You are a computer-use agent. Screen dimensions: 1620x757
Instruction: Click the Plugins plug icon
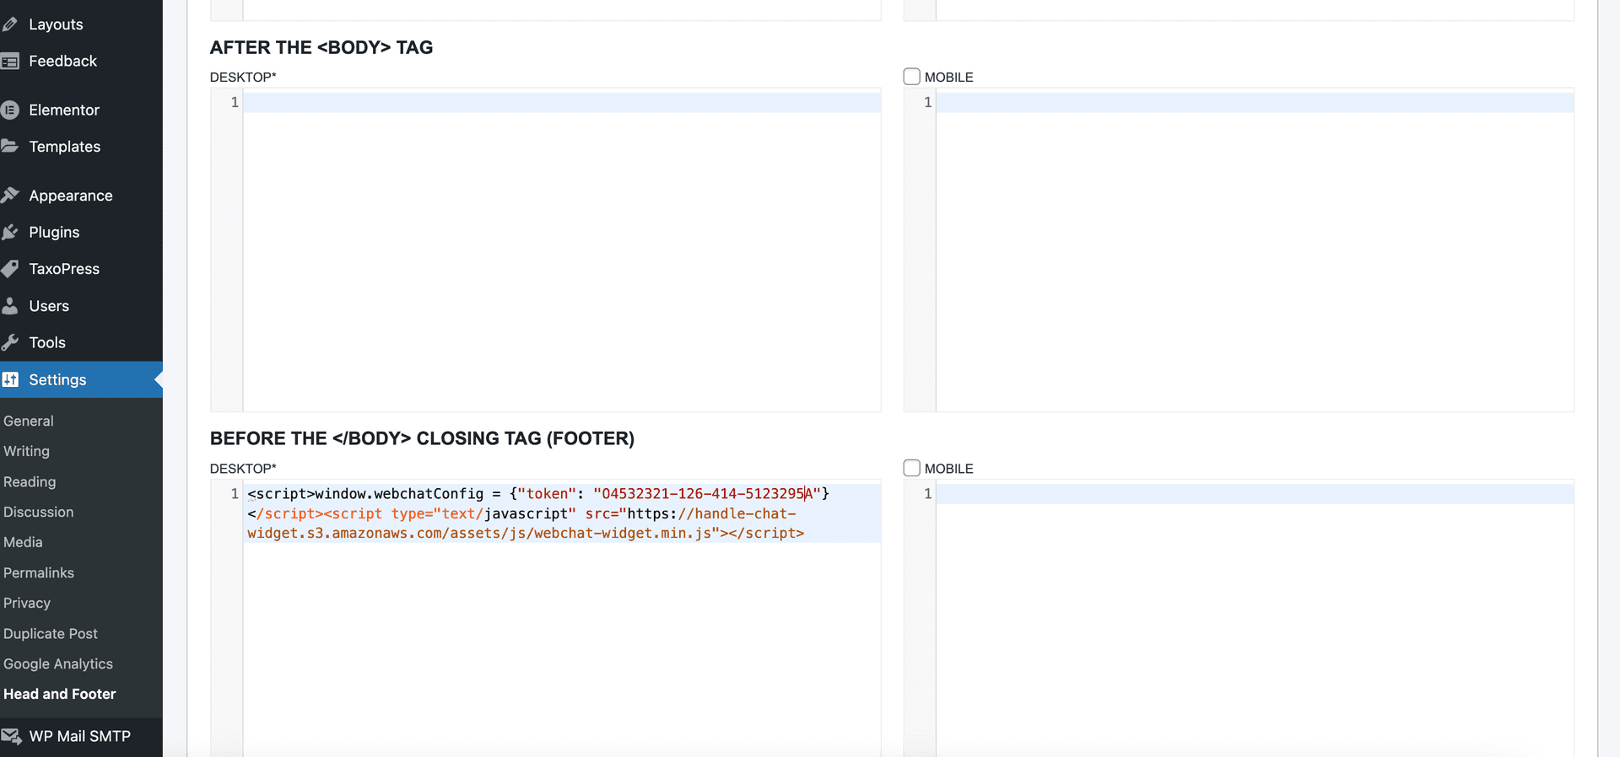10,232
